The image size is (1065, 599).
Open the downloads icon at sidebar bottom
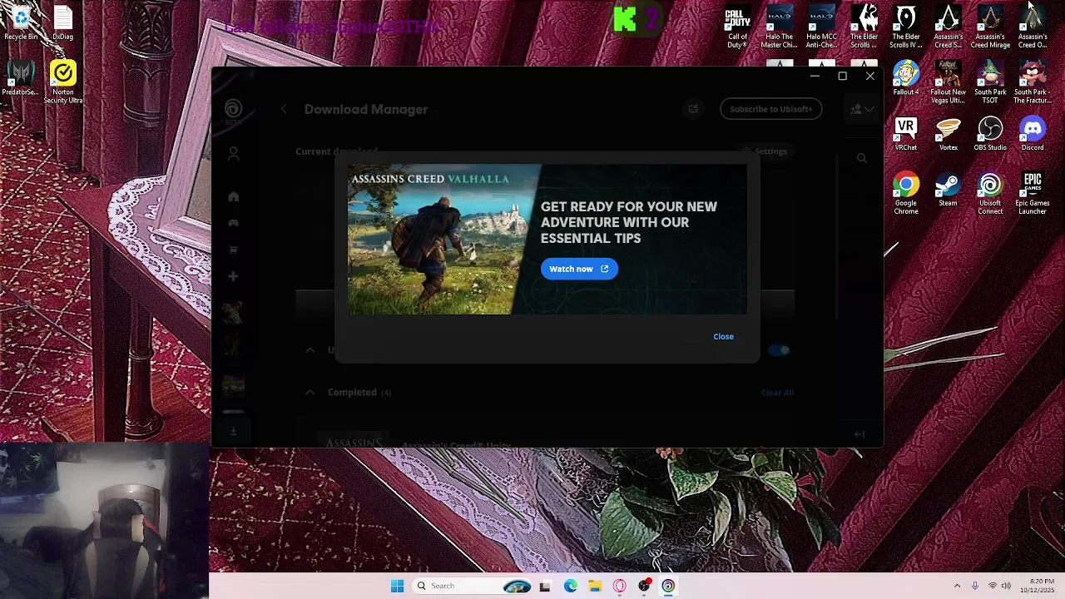click(x=234, y=431)
